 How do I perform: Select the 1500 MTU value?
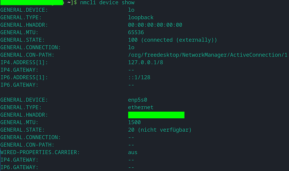click(x=134, y=122)
